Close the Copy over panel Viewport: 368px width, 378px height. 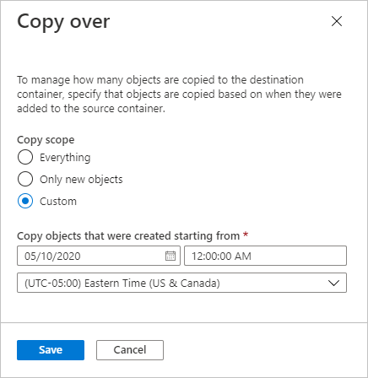pyautogui.click(x=337, y=21)
